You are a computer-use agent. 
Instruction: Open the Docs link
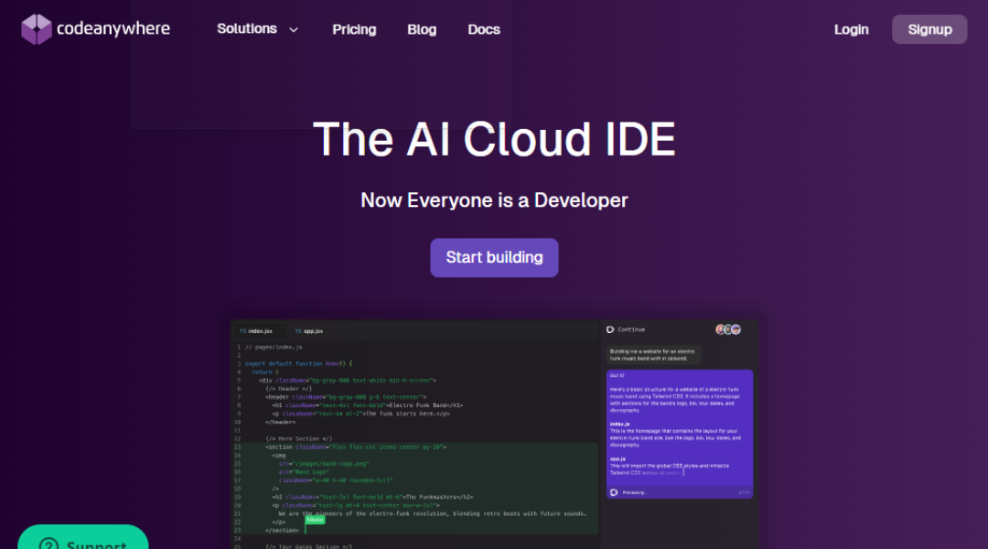coord(484,29)
